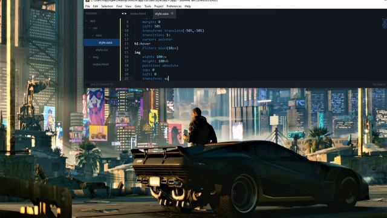Click the unsaved circle on style.sass tab
This screenshot has width=387, height=218.
click(172, 13)
